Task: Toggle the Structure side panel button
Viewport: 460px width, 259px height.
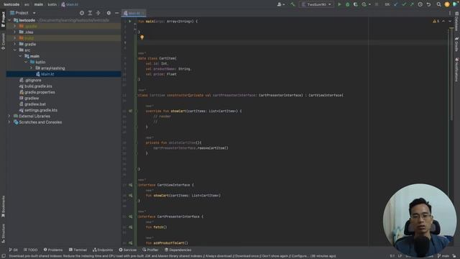Action: (3, 234)
